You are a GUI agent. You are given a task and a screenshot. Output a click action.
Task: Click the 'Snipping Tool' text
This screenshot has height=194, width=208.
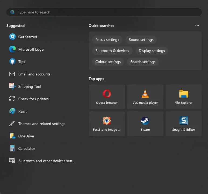pyautogui.click(x=30, y=86)
